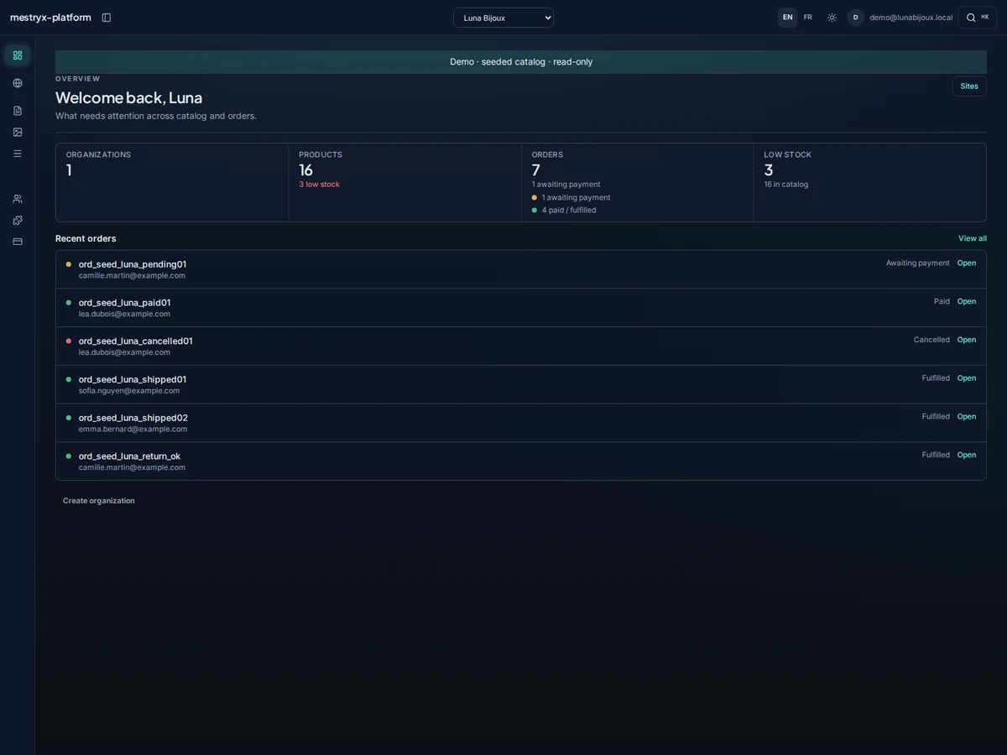Open order ord_seed_luna_pending01
Viewport: 1007px width, 755px height.
tap(967, 263)
